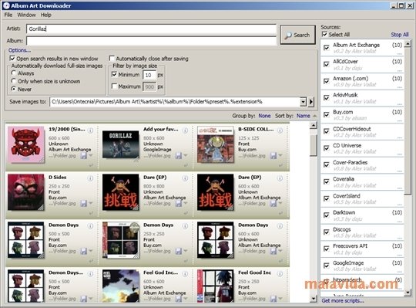Viewport: 416px width, 308px height.
Task: Uncheck the Darktown source
Action: pos(327,215)
